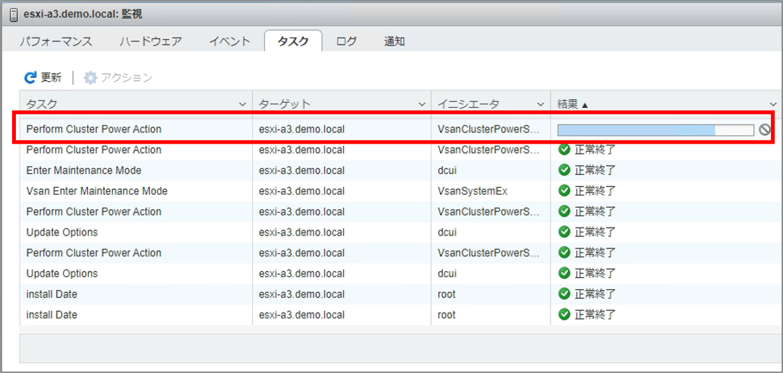This screenshot has width=783, height=373.
Task: Open the ログ tab
Action: click(x=346, y=42)
